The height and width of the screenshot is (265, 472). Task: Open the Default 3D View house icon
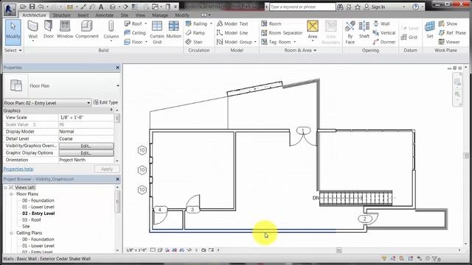112,7
